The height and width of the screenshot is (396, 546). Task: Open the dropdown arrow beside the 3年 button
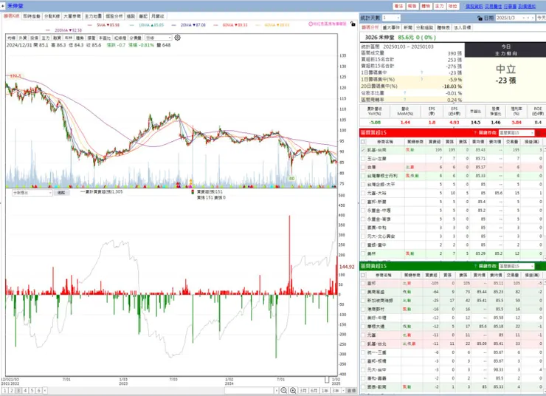click(x=343, y=390)
